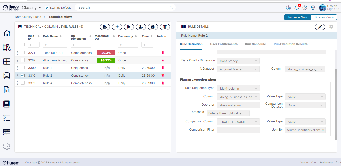Open the Operator 'does not equal' dropdown
Screen dimensions: 341x166
click(x=238, y=105)
